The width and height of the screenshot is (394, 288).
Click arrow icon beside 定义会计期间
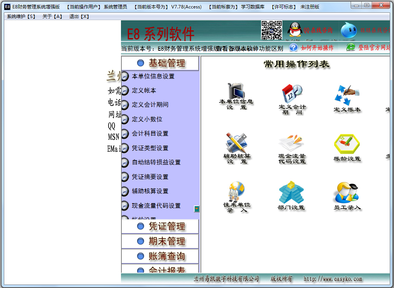coord(125,105)
